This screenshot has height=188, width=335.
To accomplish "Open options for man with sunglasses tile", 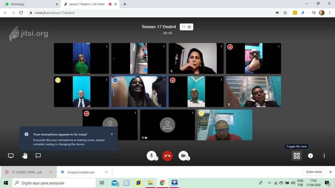I will coord(279,46).
